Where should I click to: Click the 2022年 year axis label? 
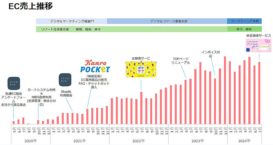[x=139, y=141]
